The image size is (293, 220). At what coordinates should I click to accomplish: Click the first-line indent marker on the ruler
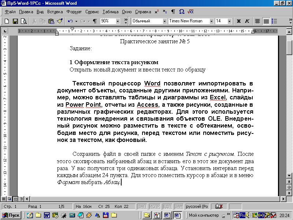click(x=72, y=29)
